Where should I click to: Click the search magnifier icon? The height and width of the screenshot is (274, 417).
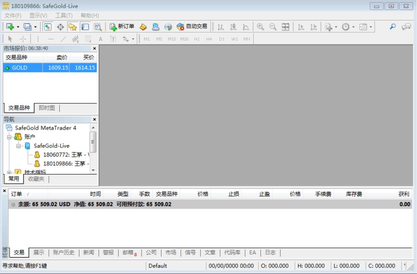click(x=392, y=26)
